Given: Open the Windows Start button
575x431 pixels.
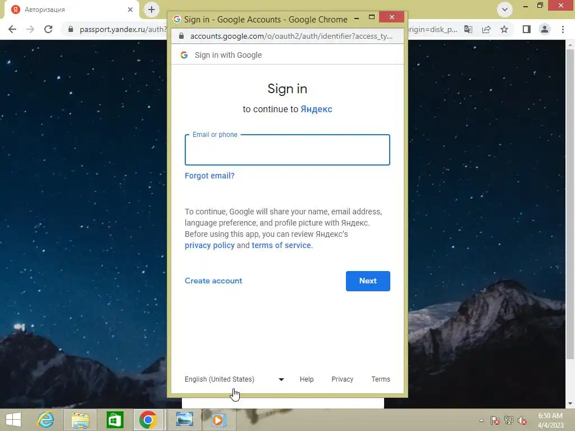Looking at the screenshot, I should coord(13,420).
